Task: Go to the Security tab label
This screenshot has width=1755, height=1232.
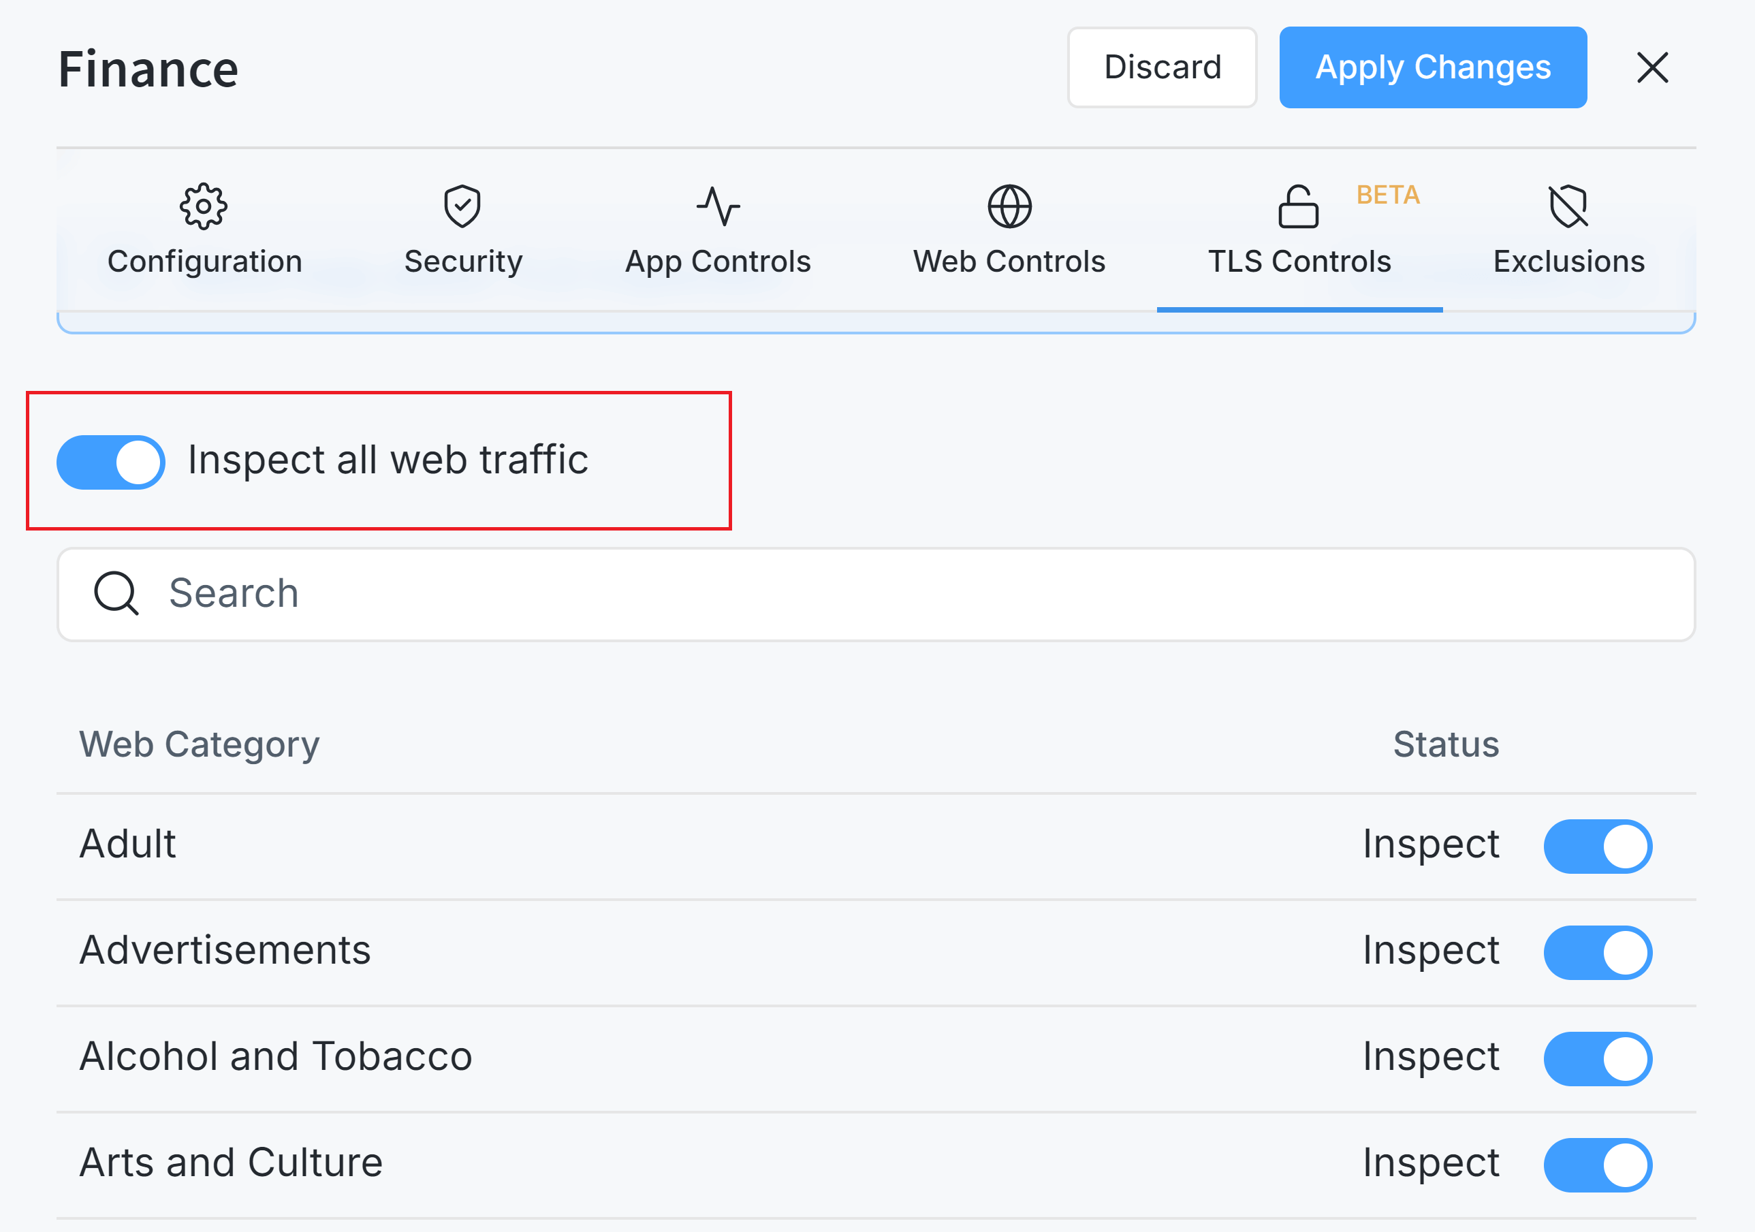Action: click(x=463, y=262)
